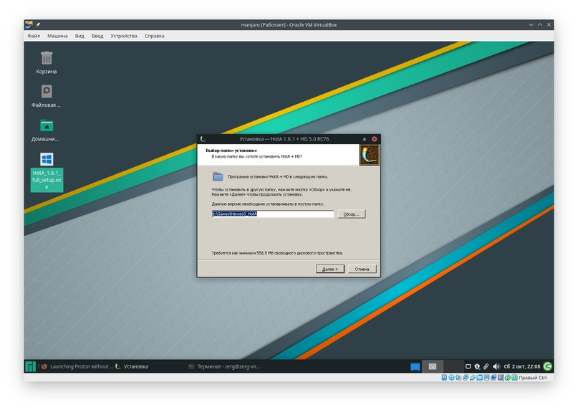Open the Вид menu in VirtualBox
The image size is (578, 410).
click(x=80, y=36)
